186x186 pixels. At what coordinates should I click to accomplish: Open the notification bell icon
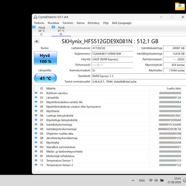pos(184,180)
